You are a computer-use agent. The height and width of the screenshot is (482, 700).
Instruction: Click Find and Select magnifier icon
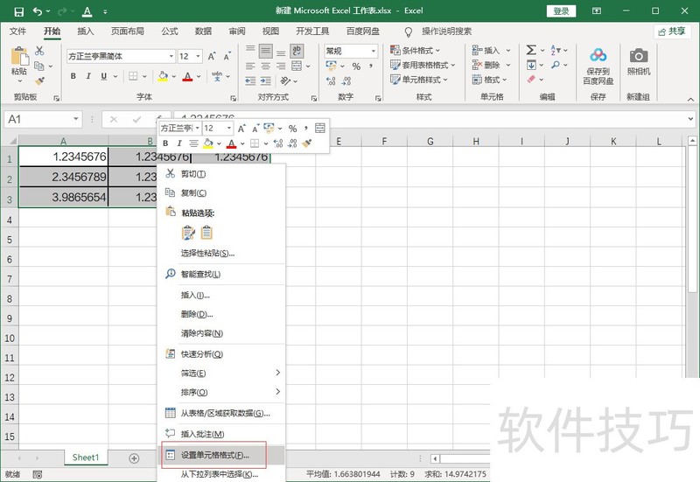pos(556,65)
